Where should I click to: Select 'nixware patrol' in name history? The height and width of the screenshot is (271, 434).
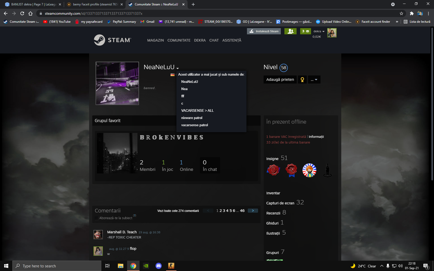tap(192, 118)
